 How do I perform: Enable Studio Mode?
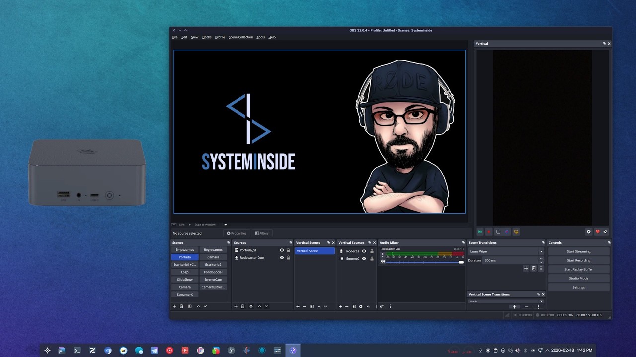(x=579, y=278)
